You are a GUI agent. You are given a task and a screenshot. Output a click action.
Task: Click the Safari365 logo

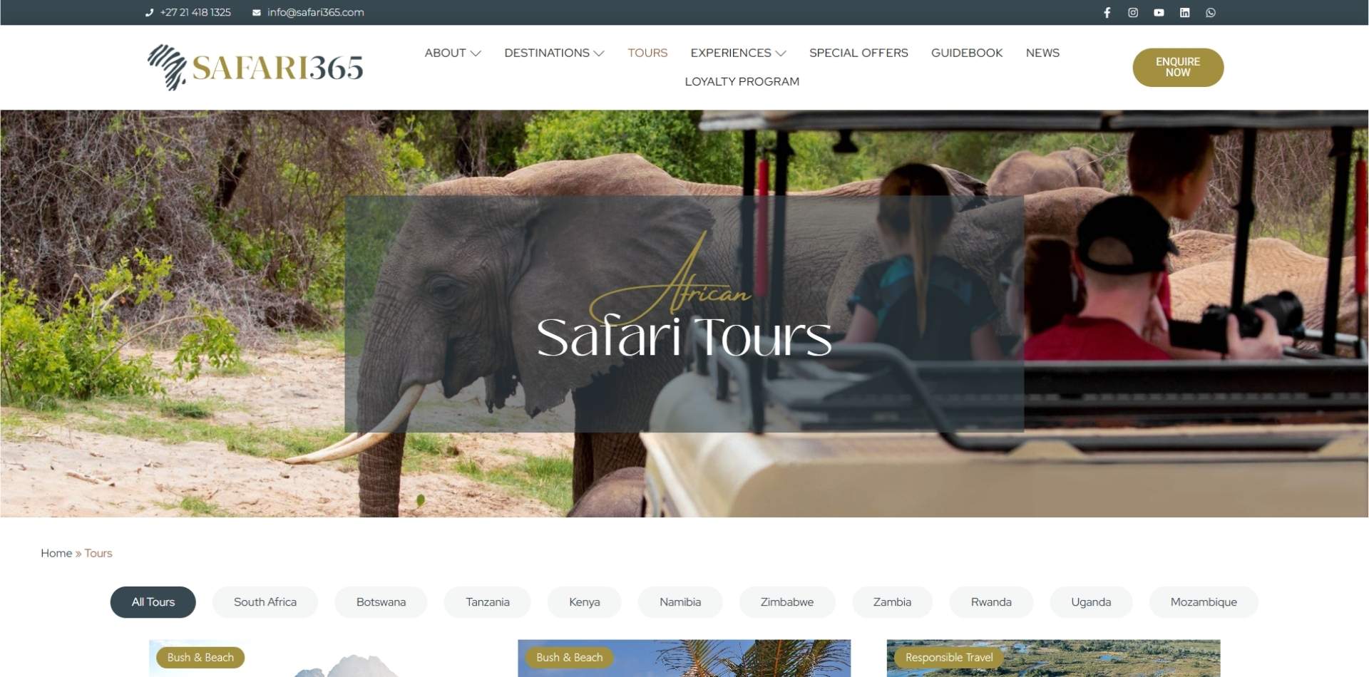coord(255,67)
